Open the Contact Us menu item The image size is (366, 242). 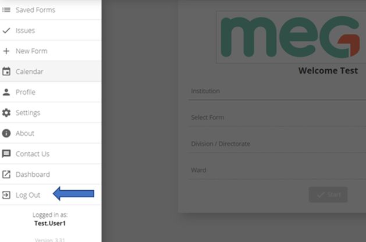tap(51, 154)
